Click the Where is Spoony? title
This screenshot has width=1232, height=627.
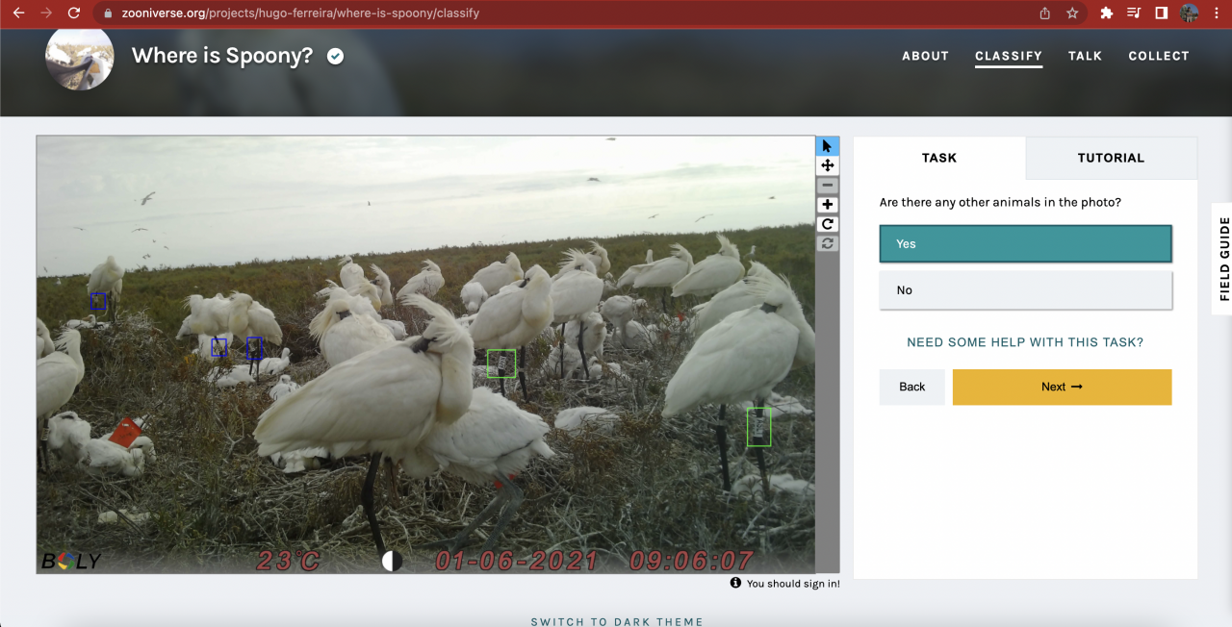coord(222,56)
